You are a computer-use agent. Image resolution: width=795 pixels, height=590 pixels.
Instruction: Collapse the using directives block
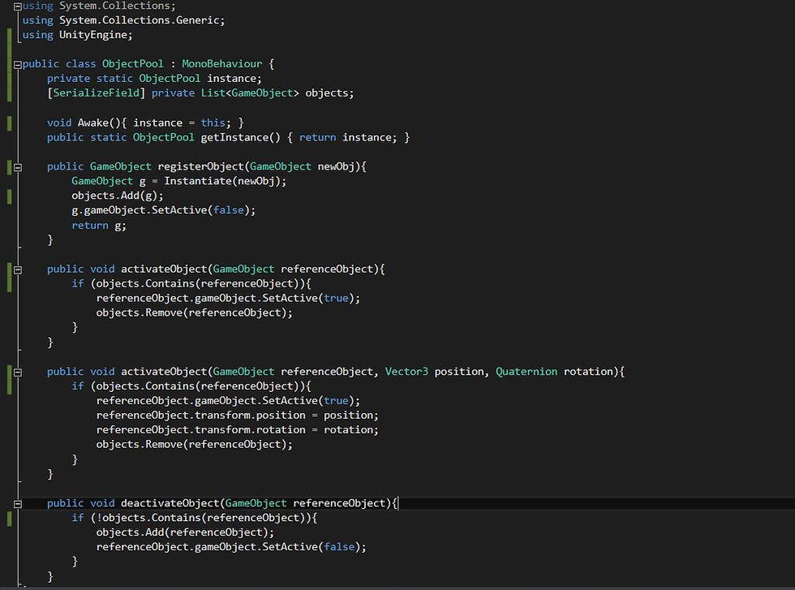click(18, 6)
